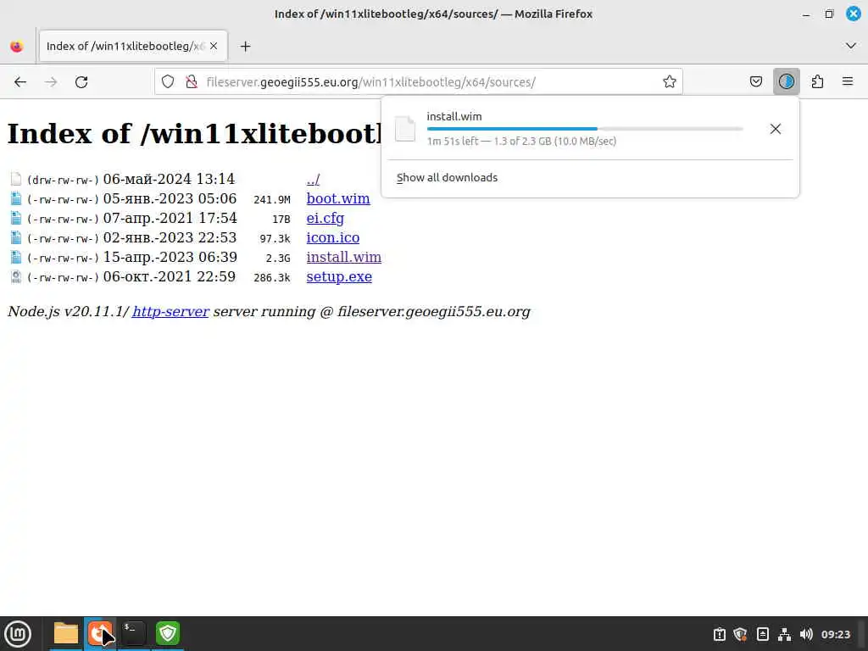Click the icon.ico row file icon
The image size is (868, 651).
pyautogui.click(x=16, y=237)
